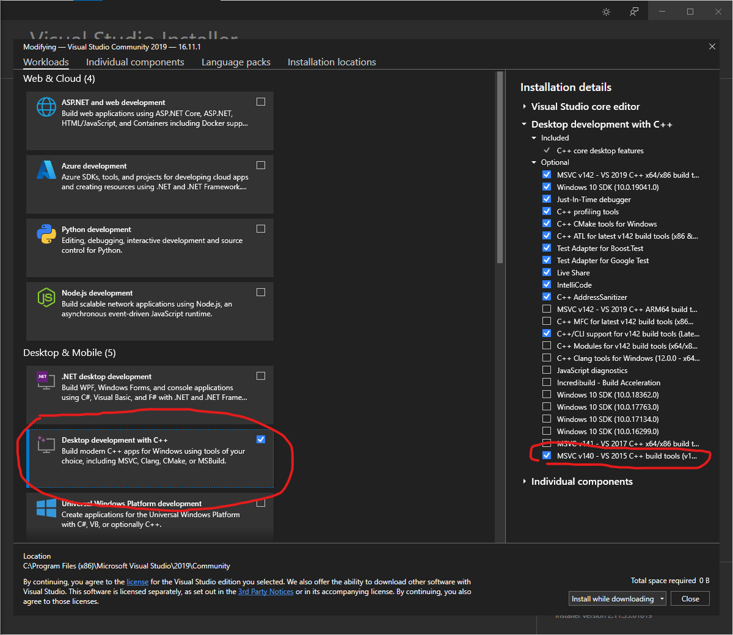
Task: Check Universal Windows Platform development workload
Action: click(261, 503)
